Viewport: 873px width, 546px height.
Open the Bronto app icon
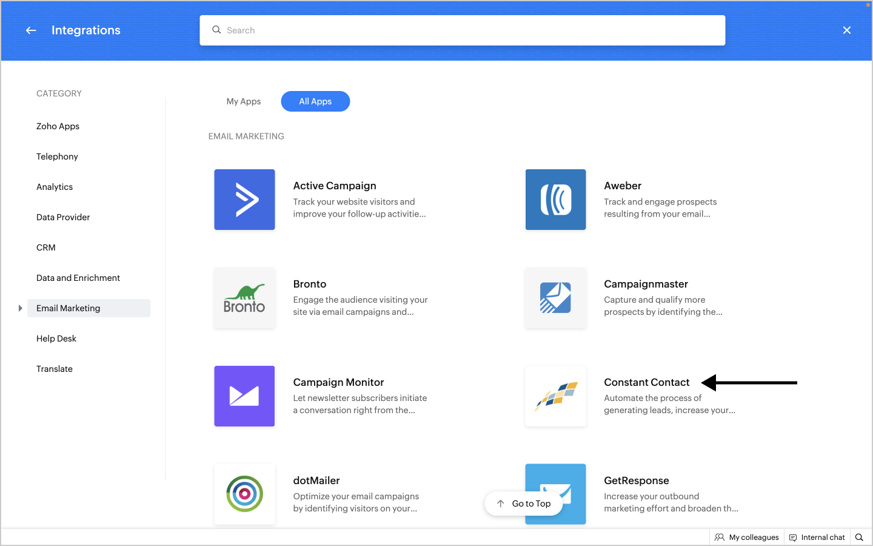pos(244,298)
